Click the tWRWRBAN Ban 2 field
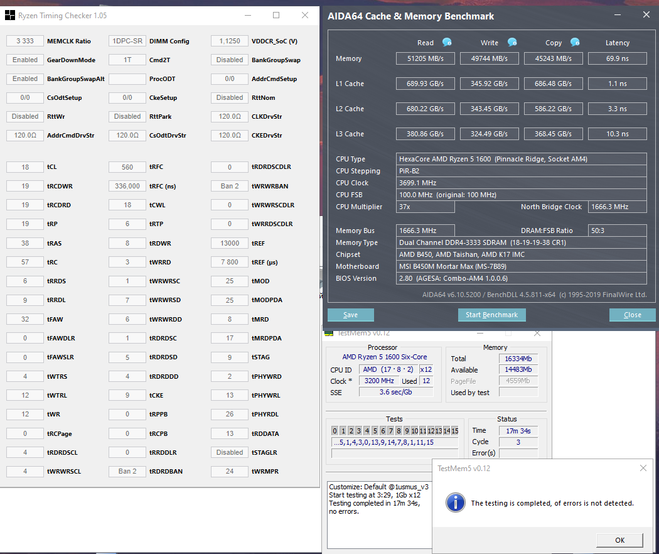The height and width of the screenshot is (554, 659). point(230,186)
